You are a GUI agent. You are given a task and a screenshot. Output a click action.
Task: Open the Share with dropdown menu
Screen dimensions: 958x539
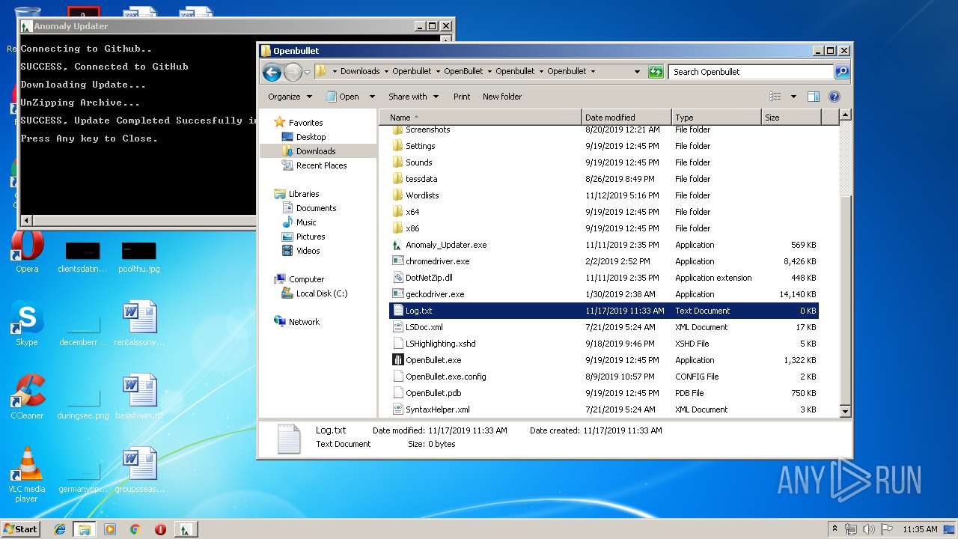[x=412, y=97]
